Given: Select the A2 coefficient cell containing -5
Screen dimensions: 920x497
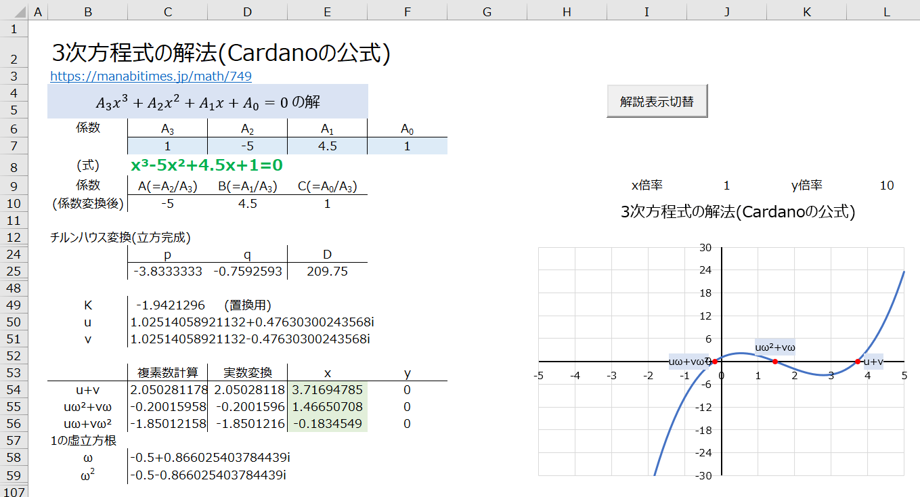Looking at the screenshot, I should (x=247, y=146).
